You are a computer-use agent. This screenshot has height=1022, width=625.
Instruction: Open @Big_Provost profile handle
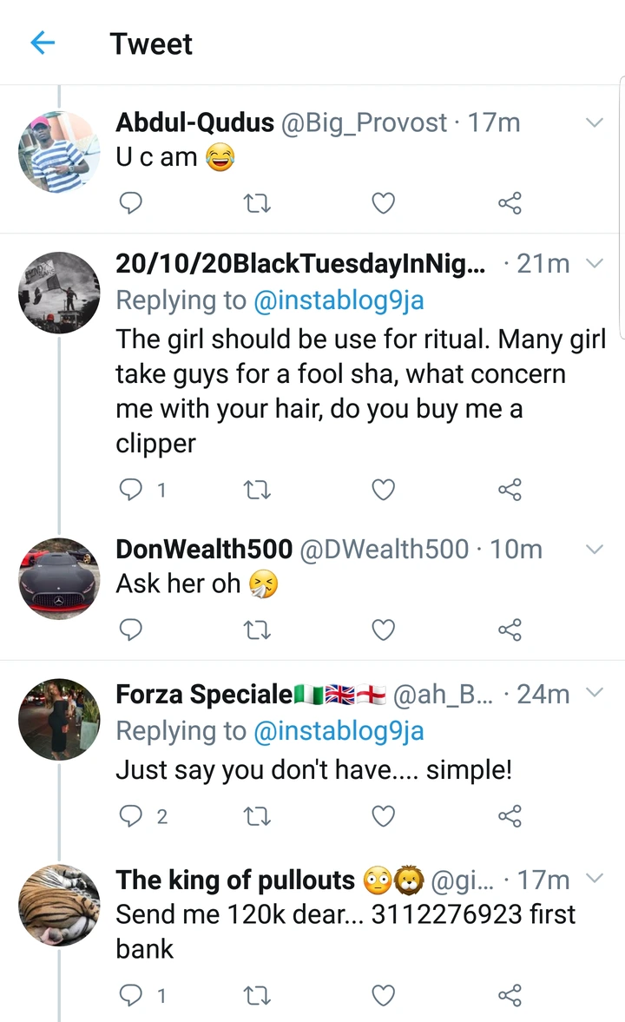coord(364,123)
